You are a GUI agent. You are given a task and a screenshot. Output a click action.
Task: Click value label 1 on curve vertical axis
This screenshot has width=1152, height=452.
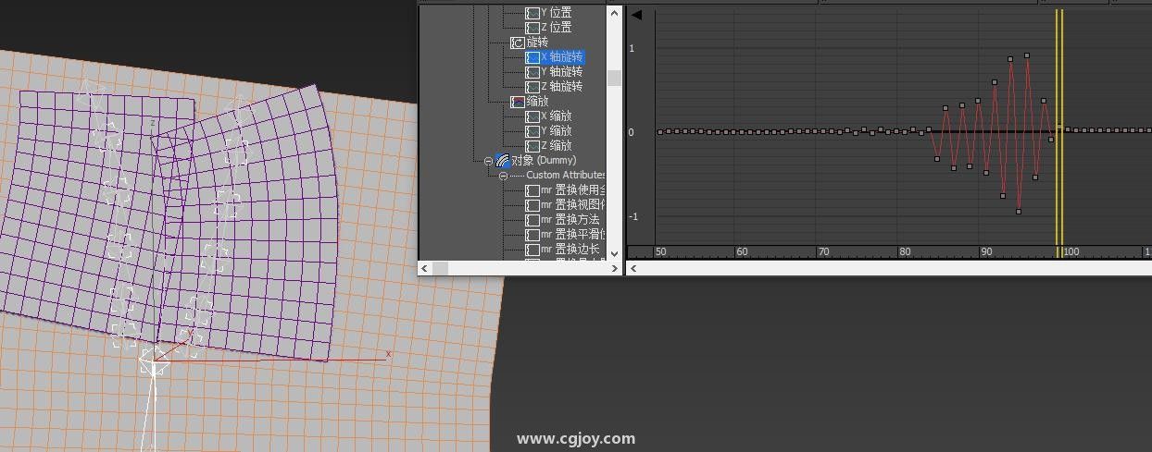pos(632,48)
